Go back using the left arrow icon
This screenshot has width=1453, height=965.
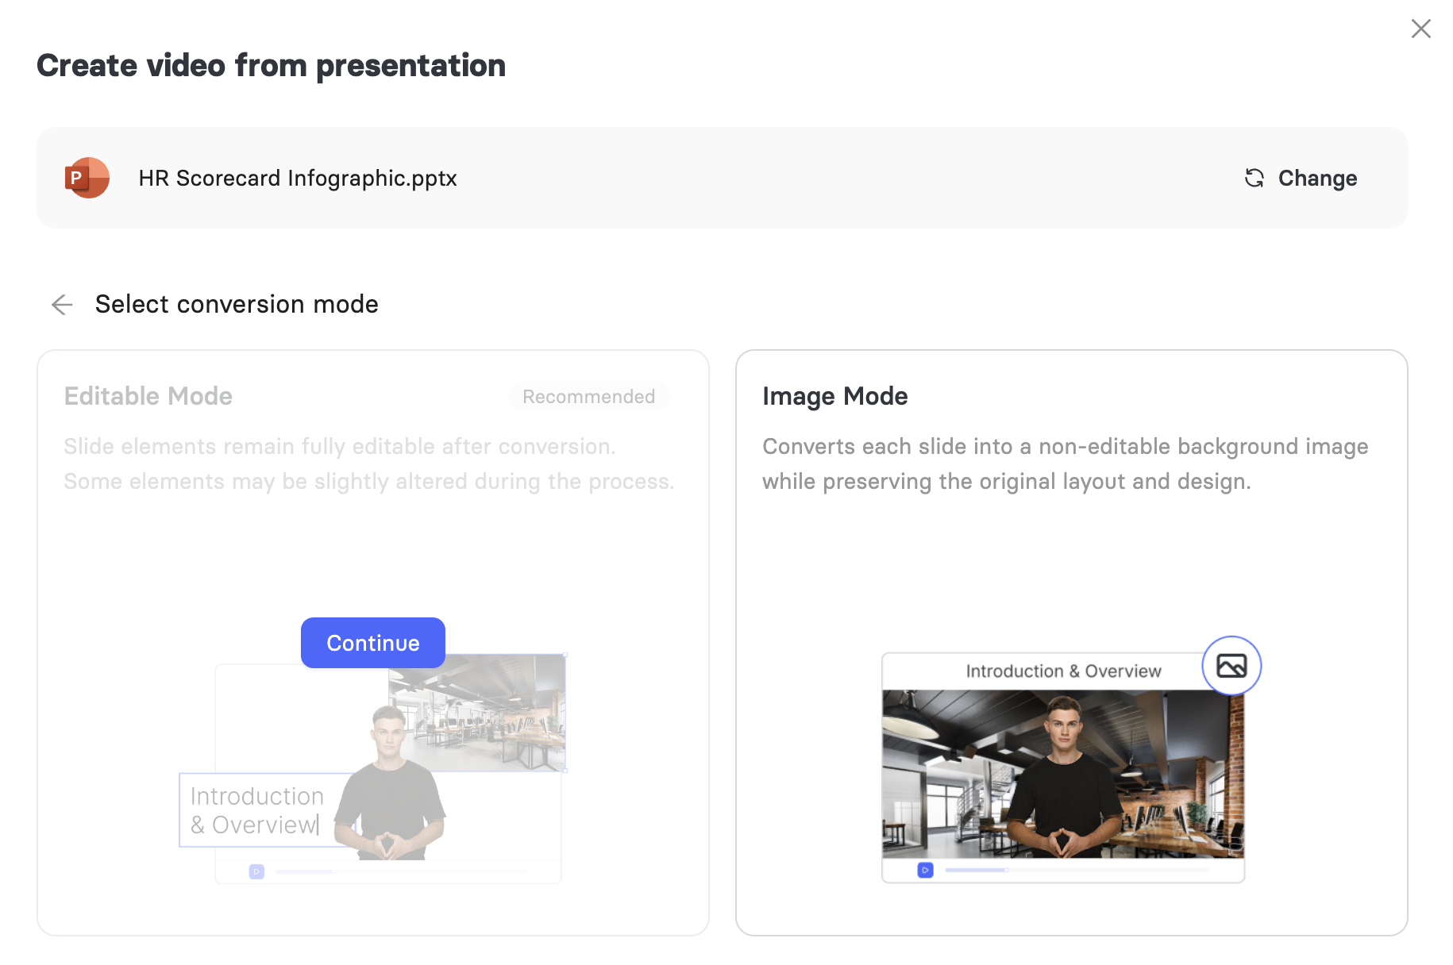[62, 305]
